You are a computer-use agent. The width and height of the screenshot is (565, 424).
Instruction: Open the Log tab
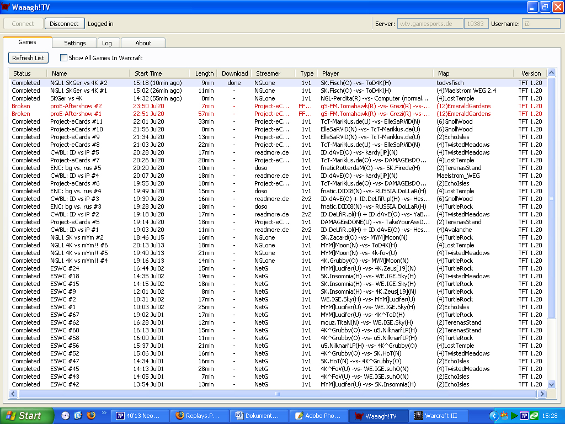107,43
